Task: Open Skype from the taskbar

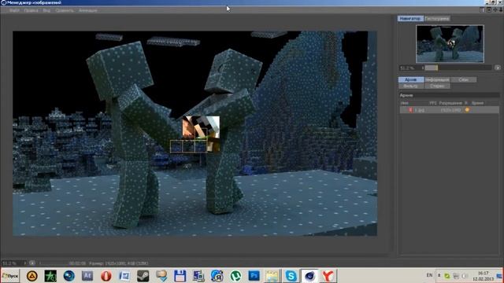Action: click(x=291, y=276)
